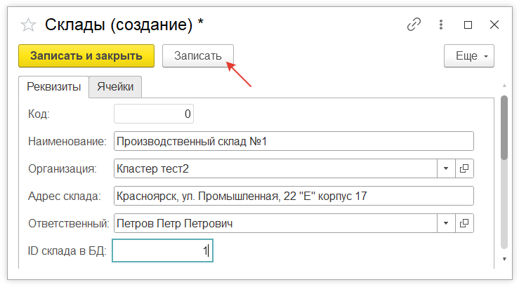The width and height of the screenshot is (519, 287).
Task: Expand the Ответственный dropdown list
Action: click(447, 223)
